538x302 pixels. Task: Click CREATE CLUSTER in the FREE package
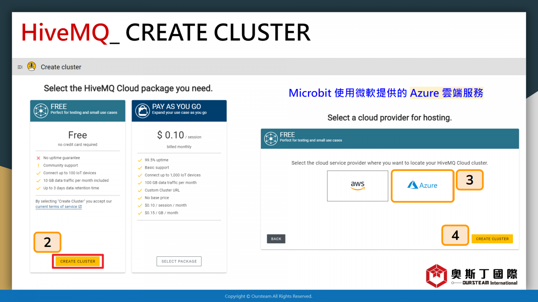78,261
